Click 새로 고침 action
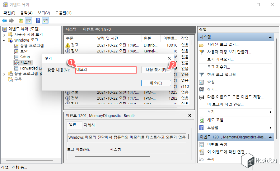Viewport: 280px width, 171px height. pyautogui.click(x=215, y=120)
